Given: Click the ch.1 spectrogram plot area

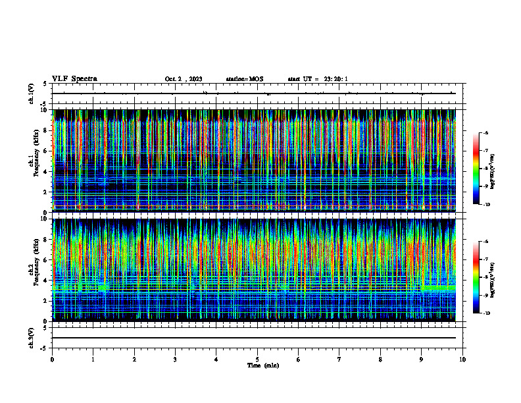Looking at the screenshot, I should tap(254, 161).
